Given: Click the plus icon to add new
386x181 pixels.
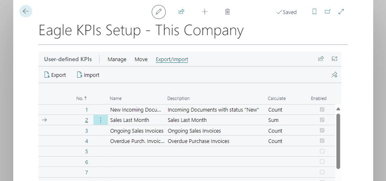Looking at the screenshot, I should pyautogui.click(x=205, y=12).
